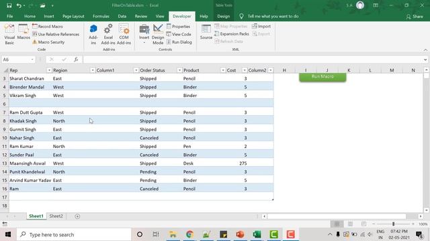Screen dimensions: 430x241
Task: Collapse the ribbon
Action: click(425, 50)
